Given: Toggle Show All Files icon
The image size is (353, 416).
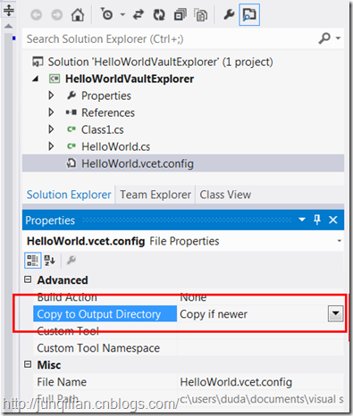Looking at the screenshot, I should click(x=201, y=15).
